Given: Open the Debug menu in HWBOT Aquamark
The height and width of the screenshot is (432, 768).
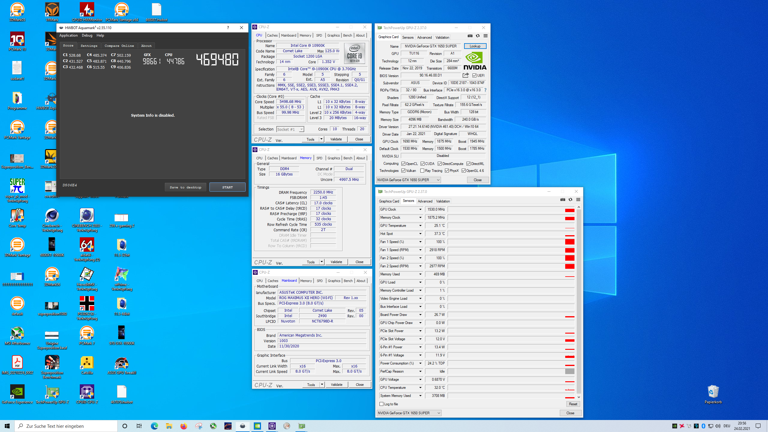Looking at the screenshot, I should point(87,35).
